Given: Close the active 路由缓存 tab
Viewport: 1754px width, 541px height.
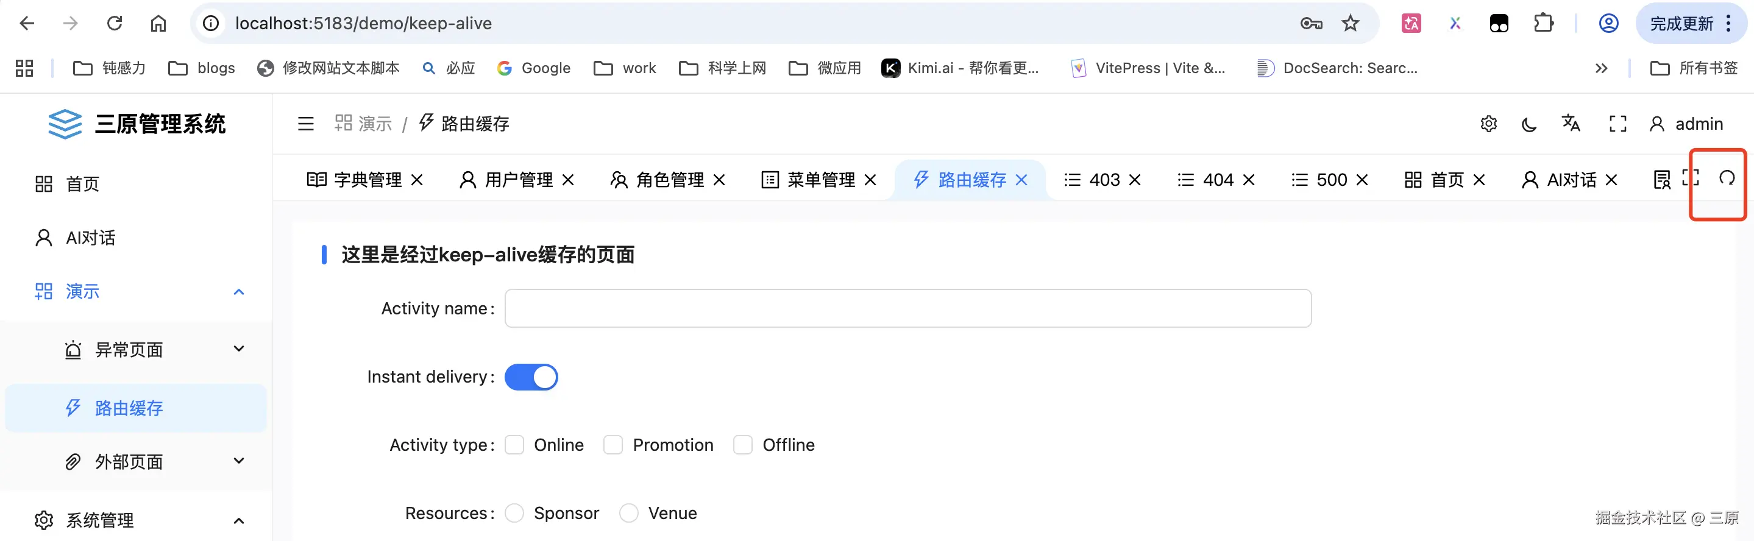Looking at the screenshot, I should (1022, 180).
